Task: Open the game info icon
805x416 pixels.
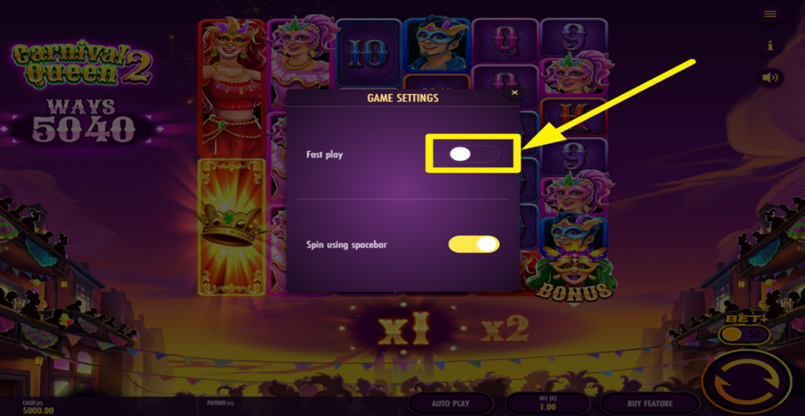Action: [x=769, y=46]
